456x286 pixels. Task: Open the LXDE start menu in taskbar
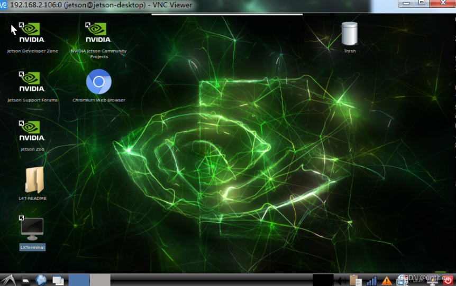point(8,280)
